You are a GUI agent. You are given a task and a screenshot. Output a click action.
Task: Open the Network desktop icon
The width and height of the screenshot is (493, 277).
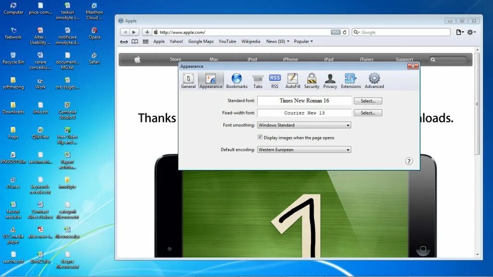(x=13, y=33)
